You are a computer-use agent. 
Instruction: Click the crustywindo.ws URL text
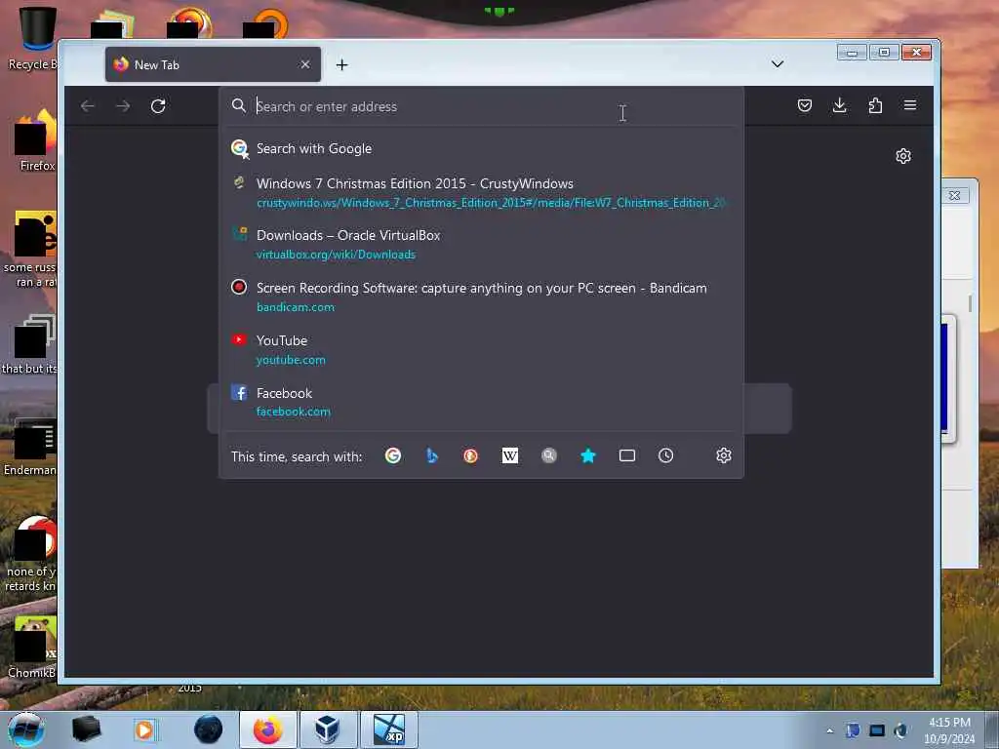491,203
